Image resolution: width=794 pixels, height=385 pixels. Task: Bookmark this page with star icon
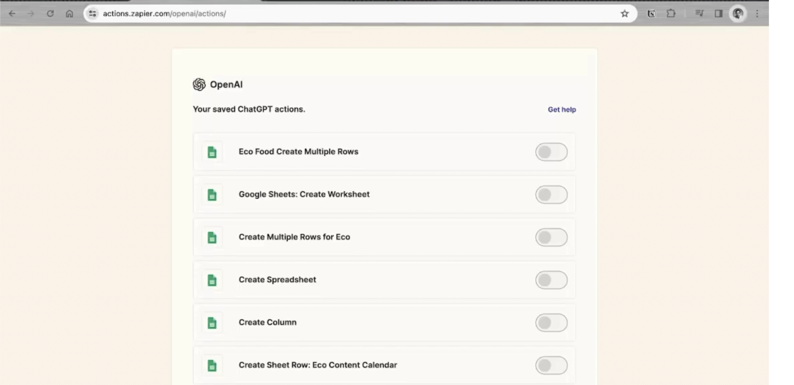tap(625, 14)
